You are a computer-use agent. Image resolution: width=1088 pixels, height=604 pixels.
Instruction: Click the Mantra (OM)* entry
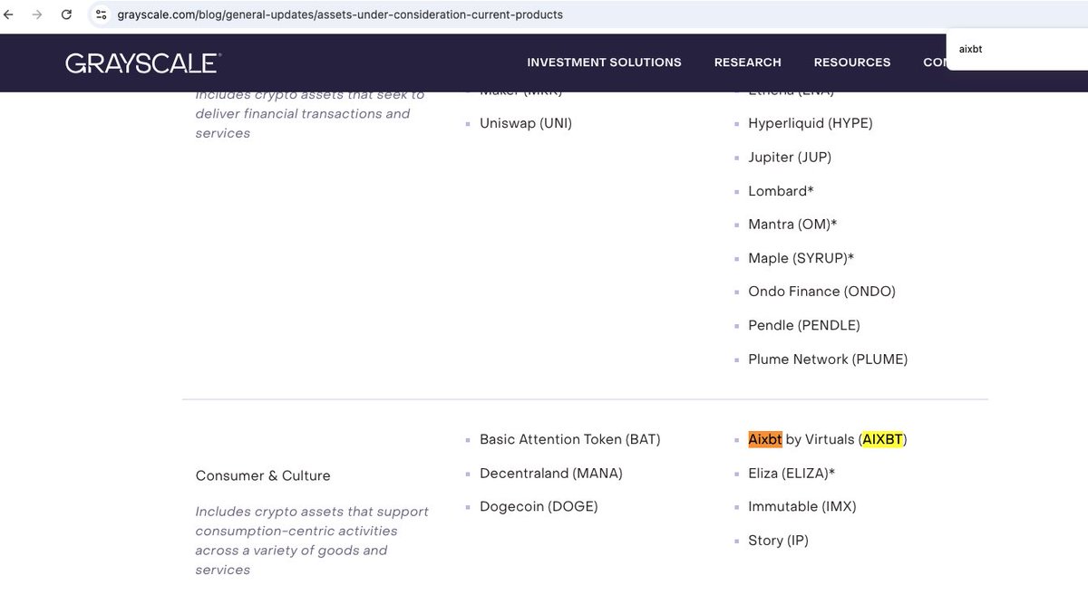(792, 225)
